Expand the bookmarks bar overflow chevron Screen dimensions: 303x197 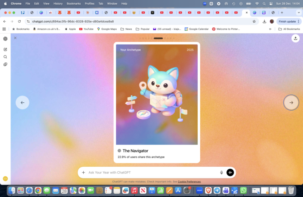point(270,29)
